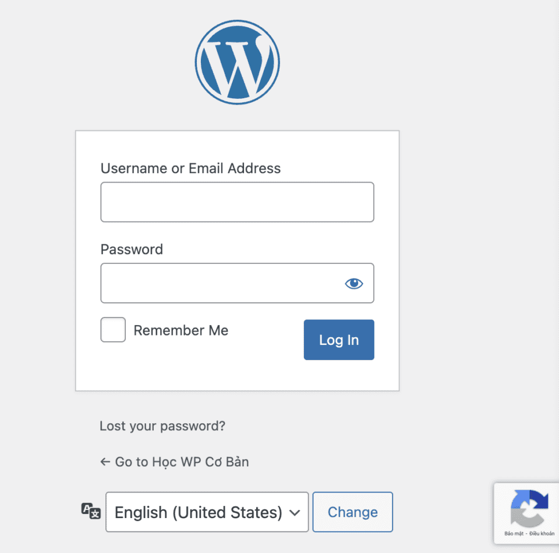Click the language translation icon
Image resolution: width=559 pixels, height=553 pixels.
pyautogui.click(x=91, y=511)
